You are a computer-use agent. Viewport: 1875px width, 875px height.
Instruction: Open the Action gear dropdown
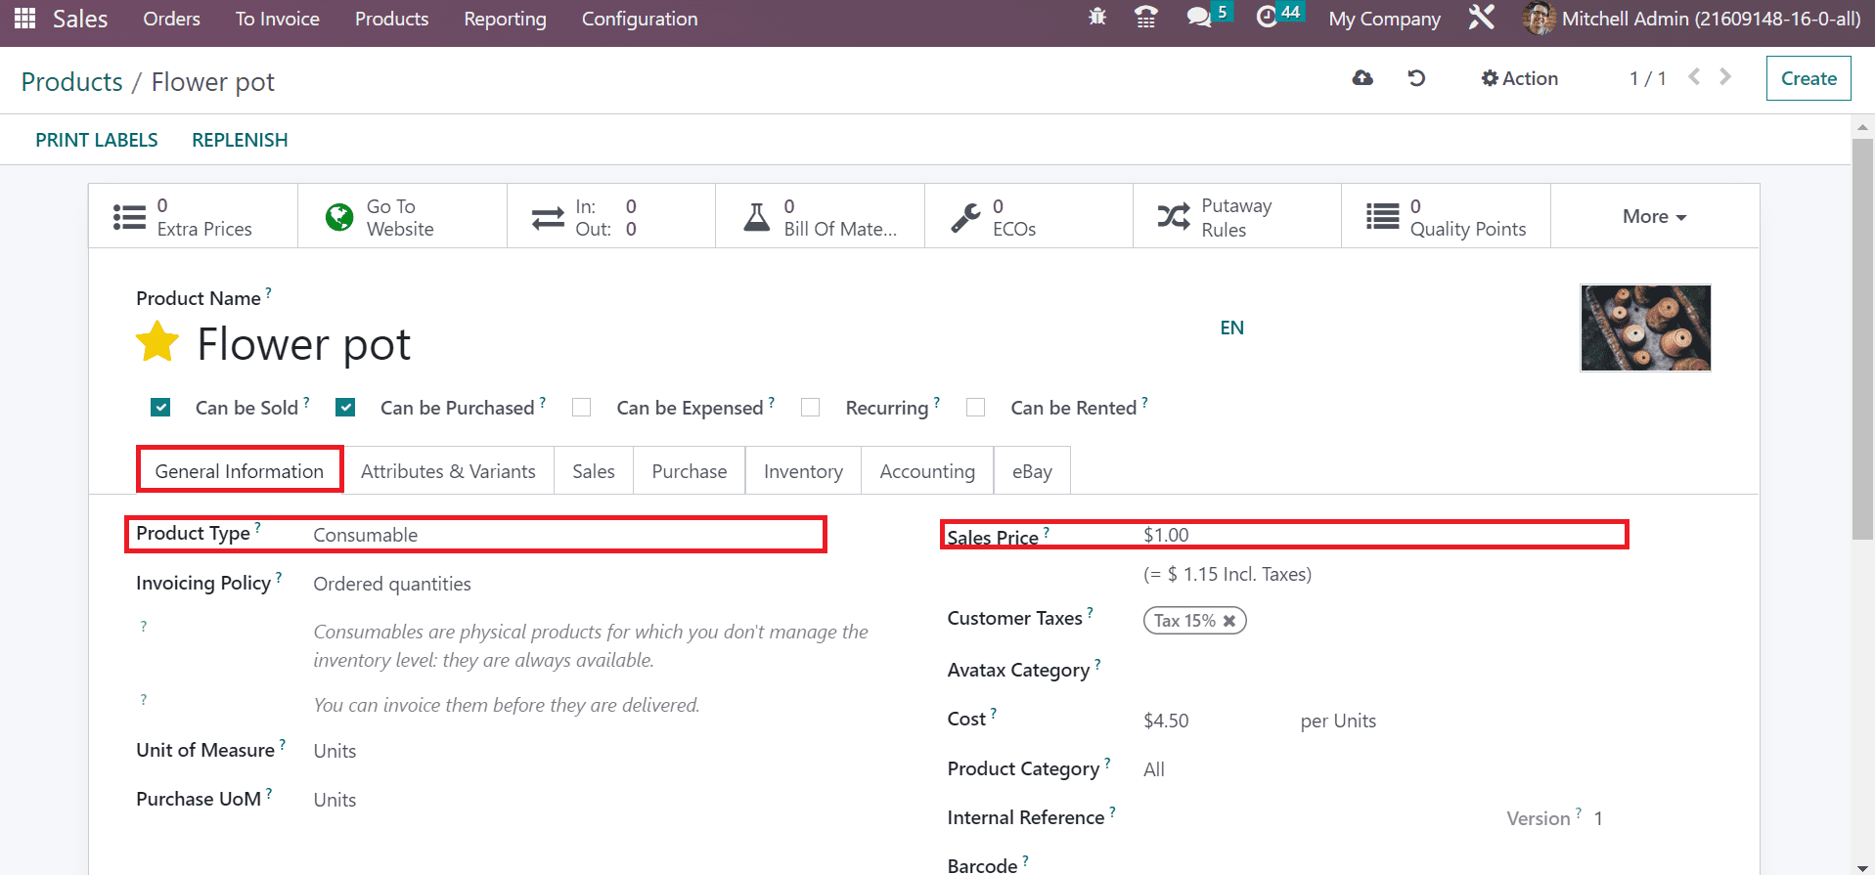click(x=1519, y=78)
